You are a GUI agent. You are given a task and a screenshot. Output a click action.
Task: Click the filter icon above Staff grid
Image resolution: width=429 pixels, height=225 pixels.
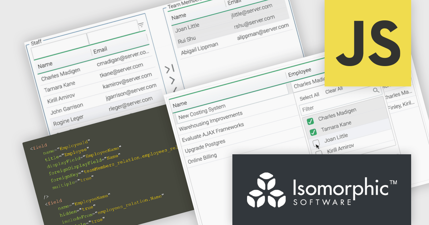[141, 25]
